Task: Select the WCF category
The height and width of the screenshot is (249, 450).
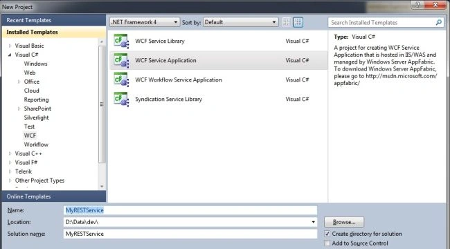Action: point(30,136)
